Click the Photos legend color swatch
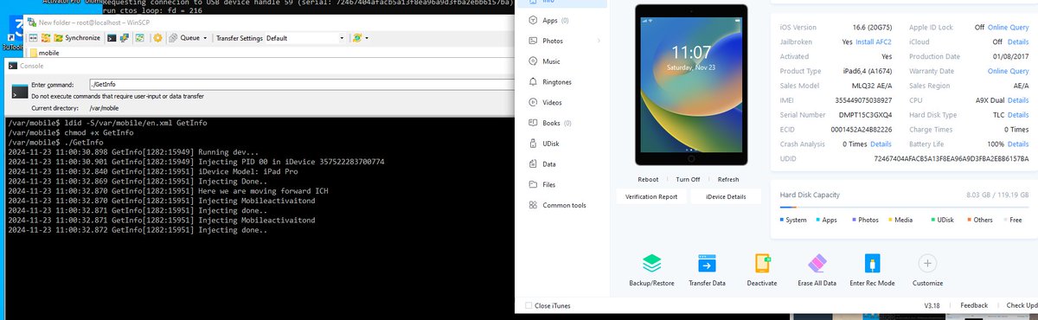 click(x=853, y=220)
